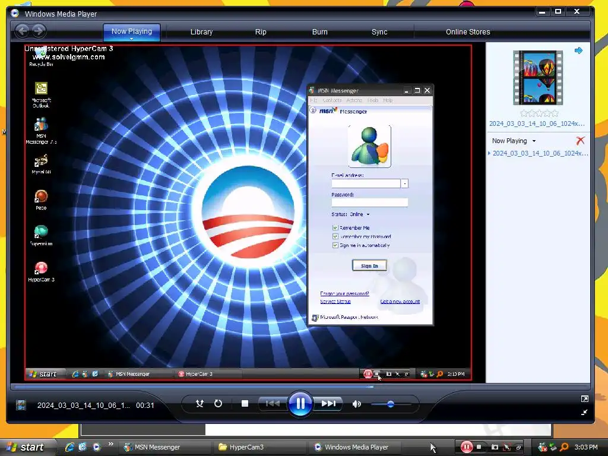Click the seek bar above playback controls
Viewport: 608px width, 456px height.
tap(300, 387)
